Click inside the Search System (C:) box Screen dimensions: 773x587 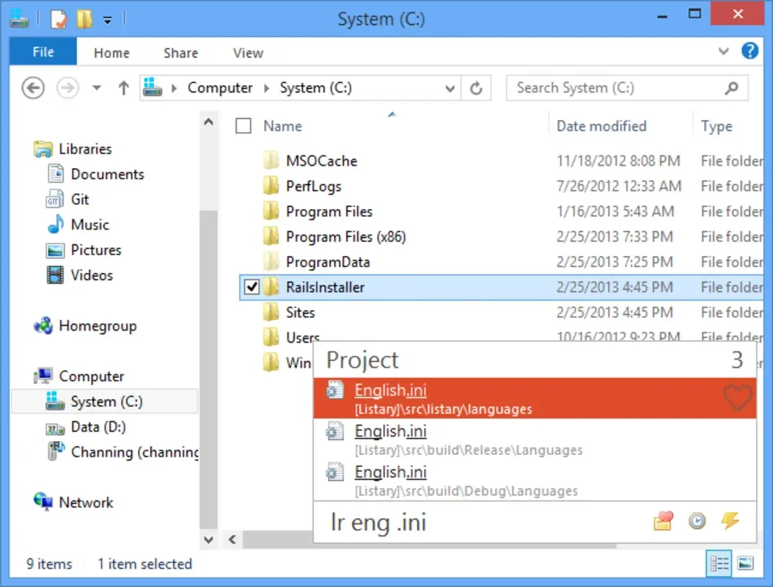coord(616,87)
